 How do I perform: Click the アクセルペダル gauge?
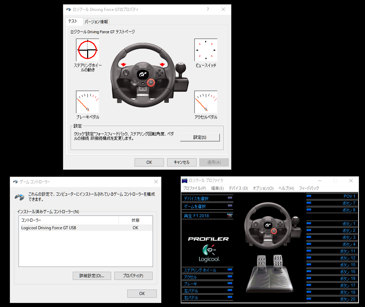click(x=206, y=102)
